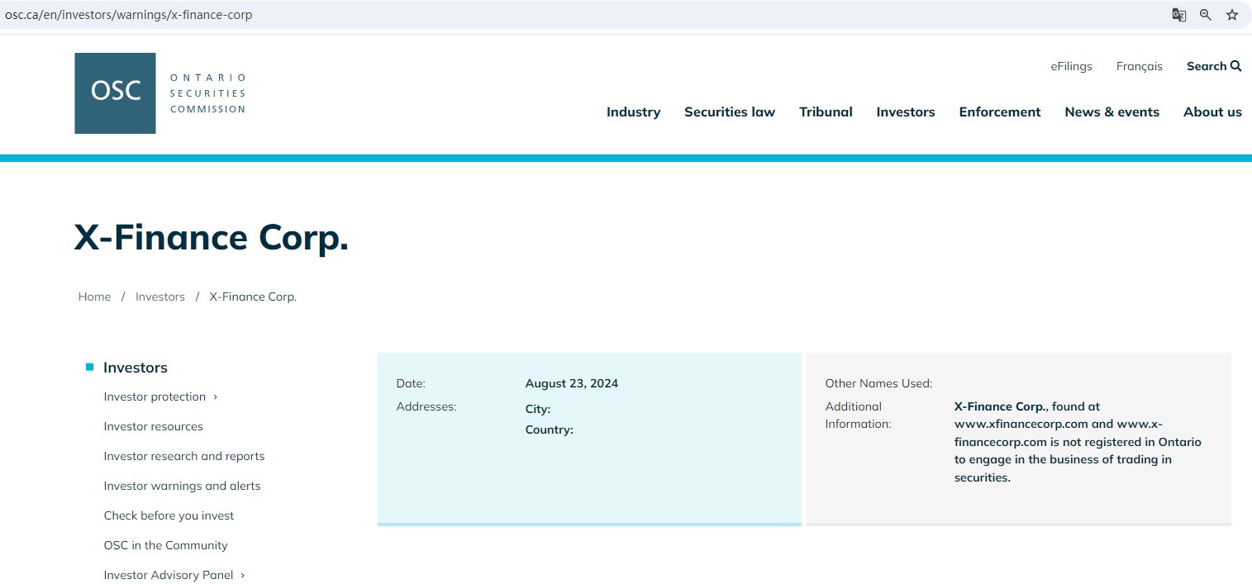Click the OSC logo square
The width and height of the screenshot is (1252, 584).
(x=115, y=93)
